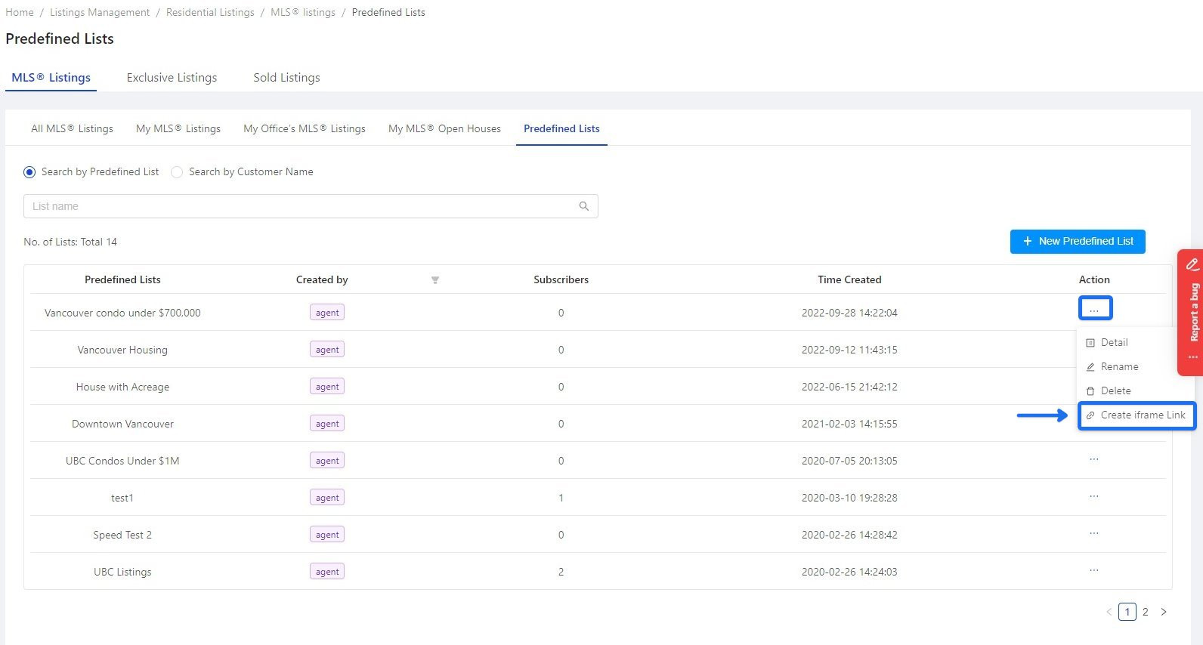
Task: Go to previous page arrow in pagination
Action: click(1109, 612)
